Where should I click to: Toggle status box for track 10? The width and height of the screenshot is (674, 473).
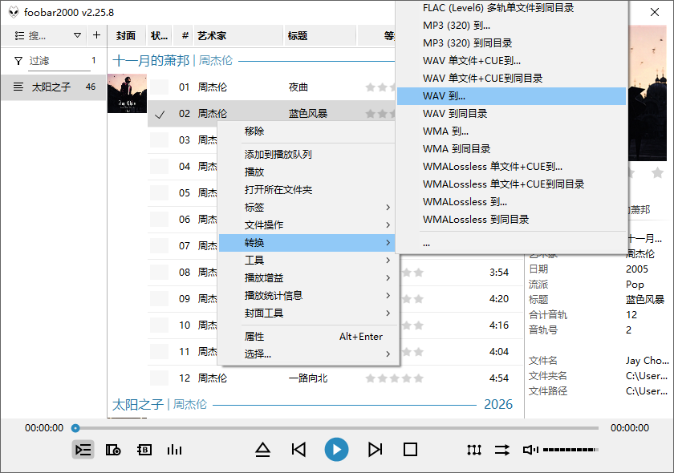click(160, 325)
